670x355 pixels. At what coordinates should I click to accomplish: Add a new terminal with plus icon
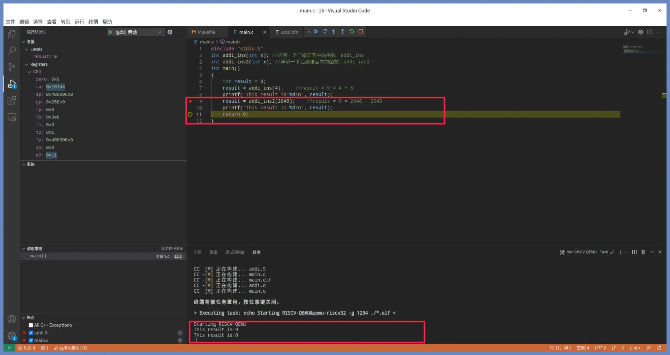(620, 252)
